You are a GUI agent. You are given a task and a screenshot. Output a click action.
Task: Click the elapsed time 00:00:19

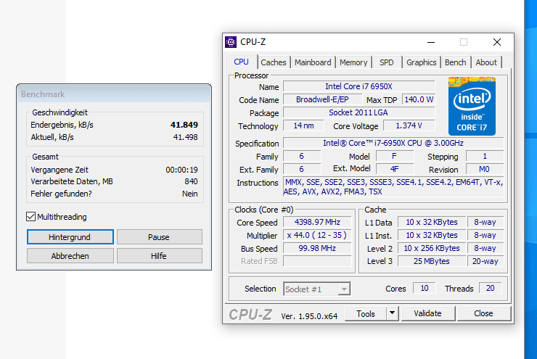coord(182,170)
